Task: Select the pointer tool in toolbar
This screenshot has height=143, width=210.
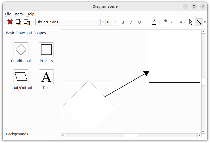Action: [x=191, y=22]
